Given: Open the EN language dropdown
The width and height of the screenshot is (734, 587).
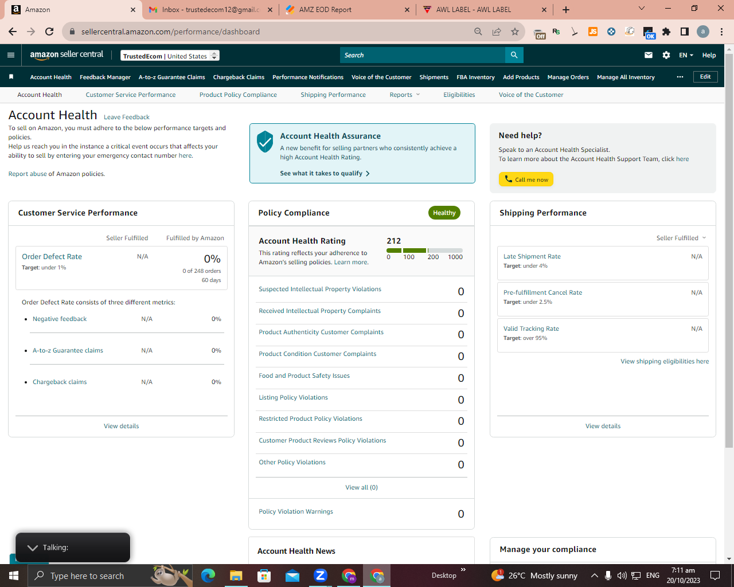Looking at the screenshot, I should point(686,55).
